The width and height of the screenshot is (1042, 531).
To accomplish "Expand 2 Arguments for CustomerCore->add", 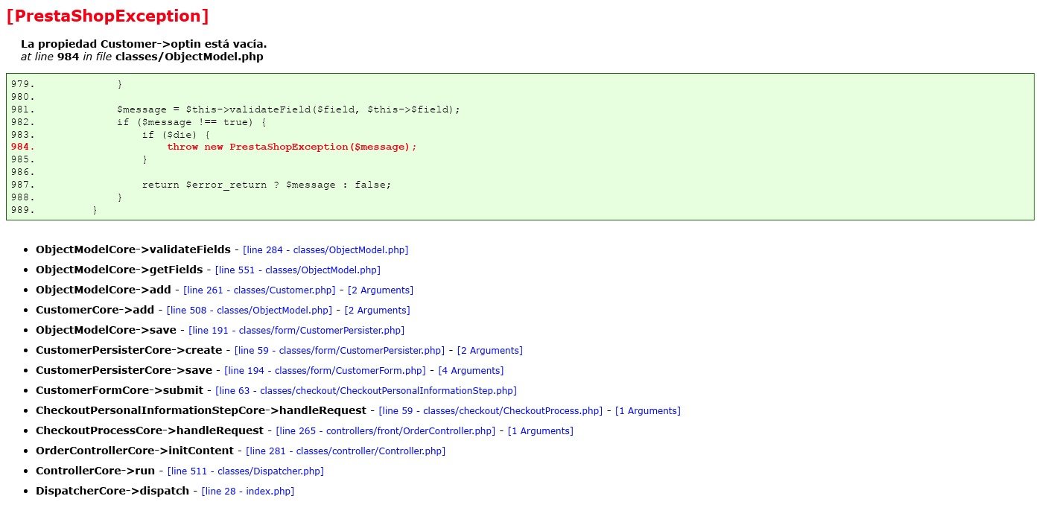I will [x=377, y=311].
